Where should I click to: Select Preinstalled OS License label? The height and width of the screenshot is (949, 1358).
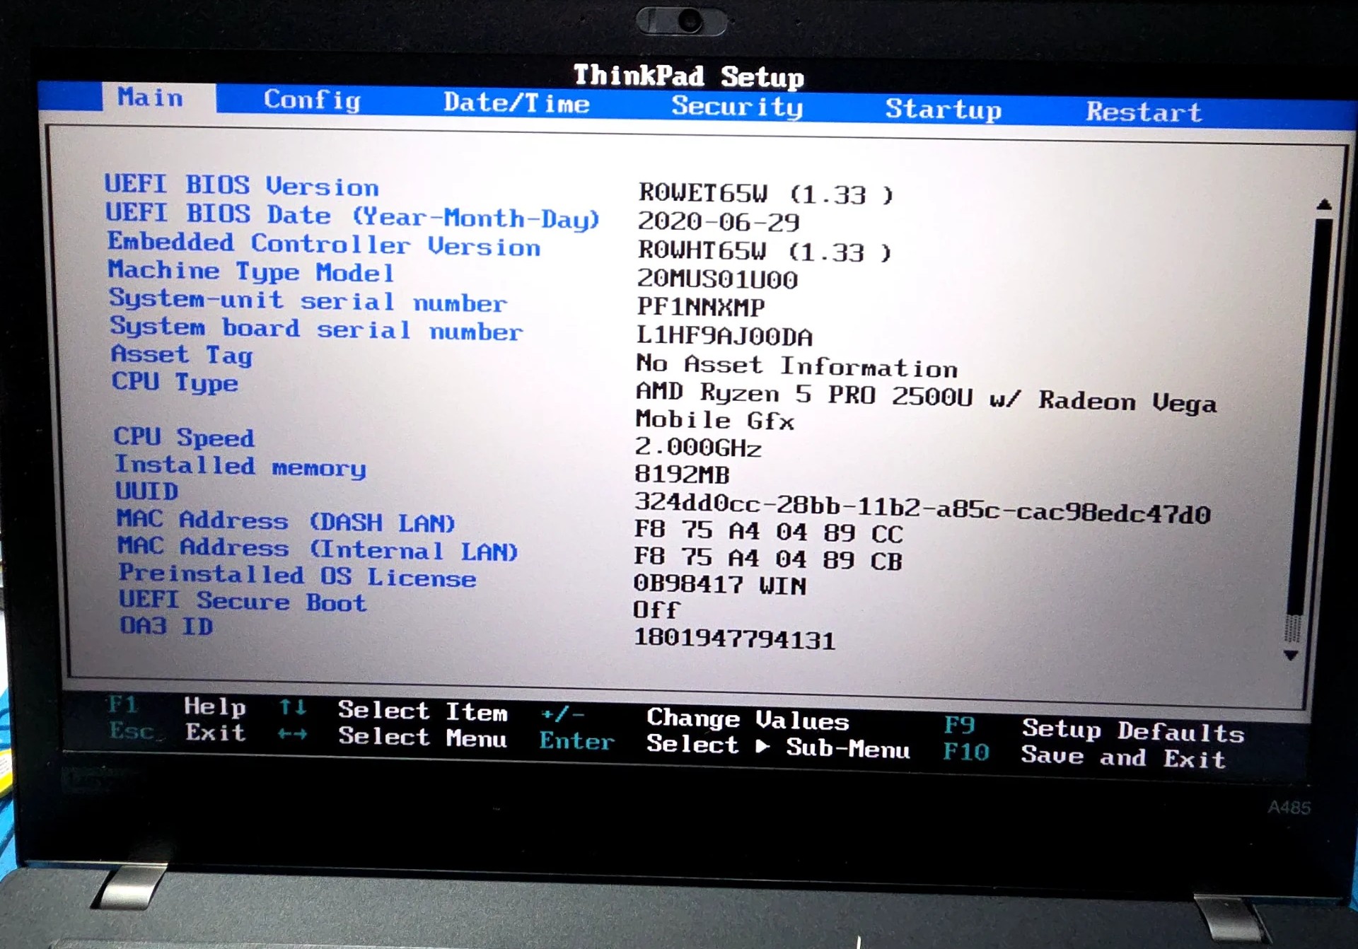(x=297, y=576)
